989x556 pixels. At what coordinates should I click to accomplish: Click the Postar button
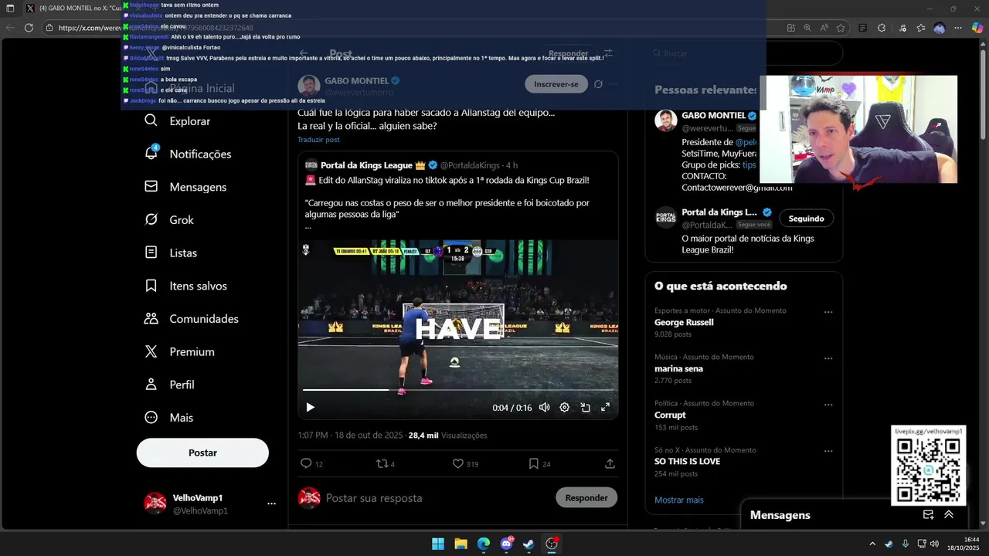coord(202,453)
